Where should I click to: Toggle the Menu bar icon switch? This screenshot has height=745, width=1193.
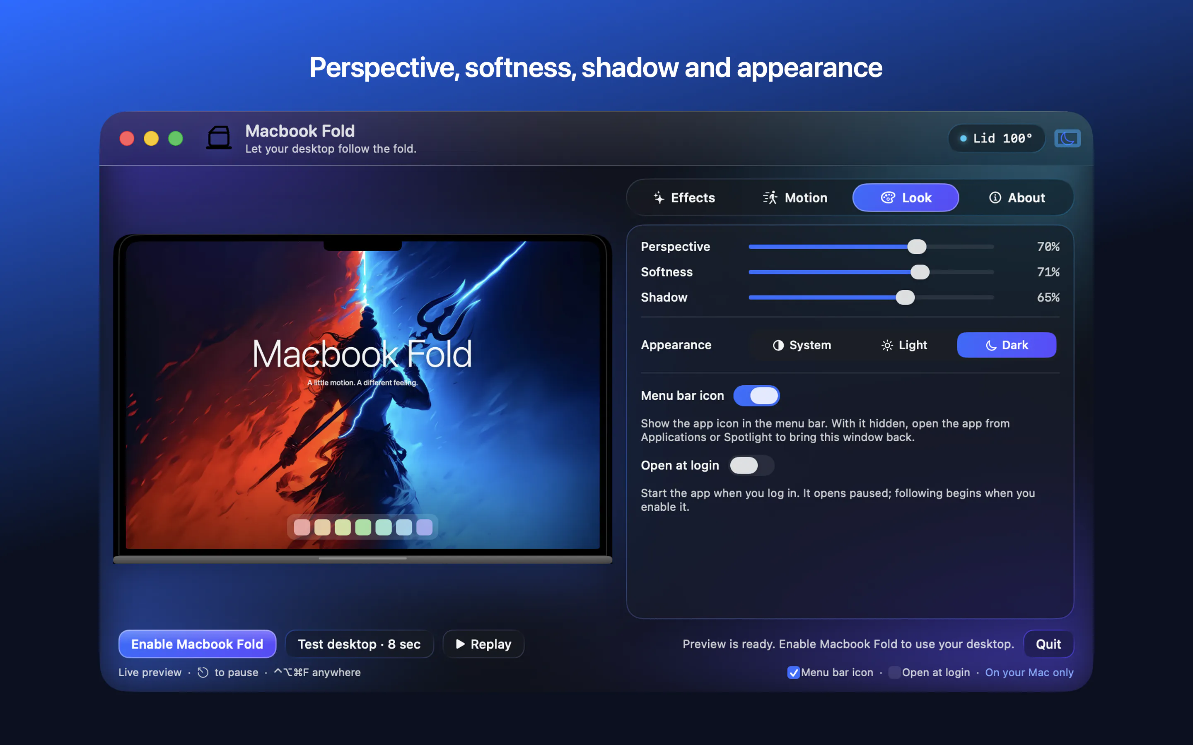click(756, 396)
